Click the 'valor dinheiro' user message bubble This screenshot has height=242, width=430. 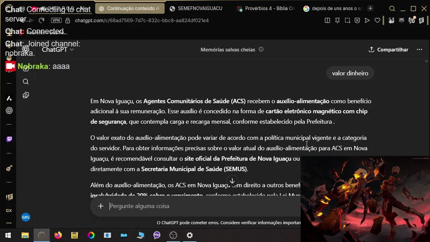350,73
